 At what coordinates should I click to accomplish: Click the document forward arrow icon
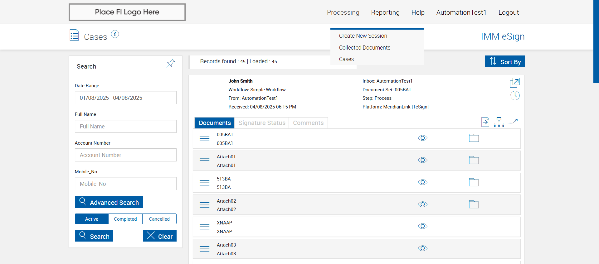[485, 122]
